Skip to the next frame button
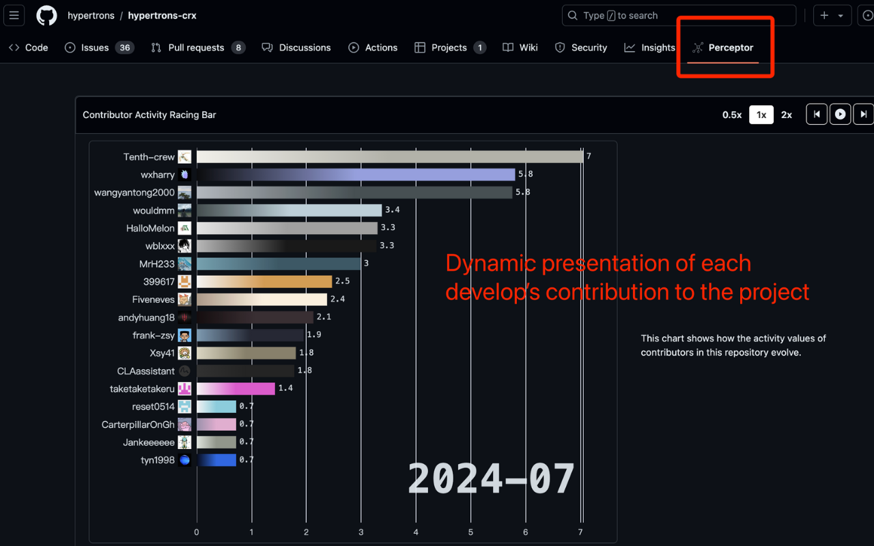874x546 pixels. click(864, 115)
